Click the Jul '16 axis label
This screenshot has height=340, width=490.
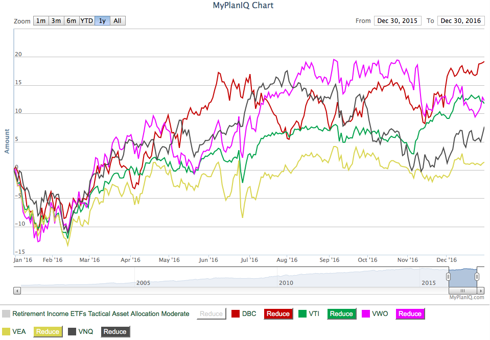[249, 260]
